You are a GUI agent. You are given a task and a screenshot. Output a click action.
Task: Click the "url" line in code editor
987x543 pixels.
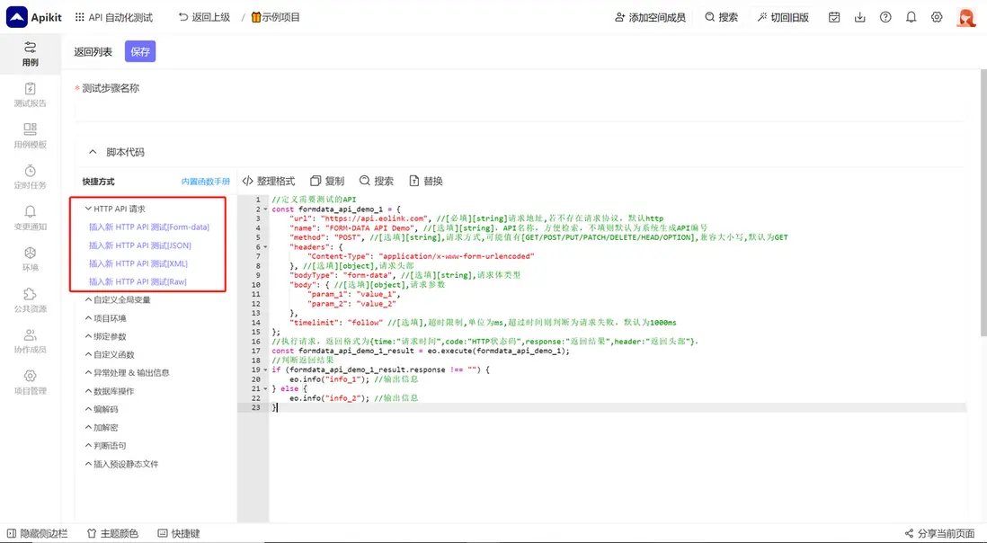[476, 218]
